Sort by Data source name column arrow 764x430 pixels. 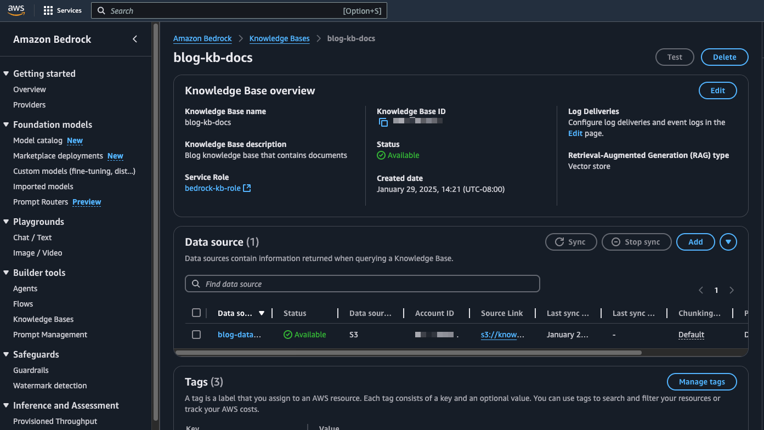point(262,313)
